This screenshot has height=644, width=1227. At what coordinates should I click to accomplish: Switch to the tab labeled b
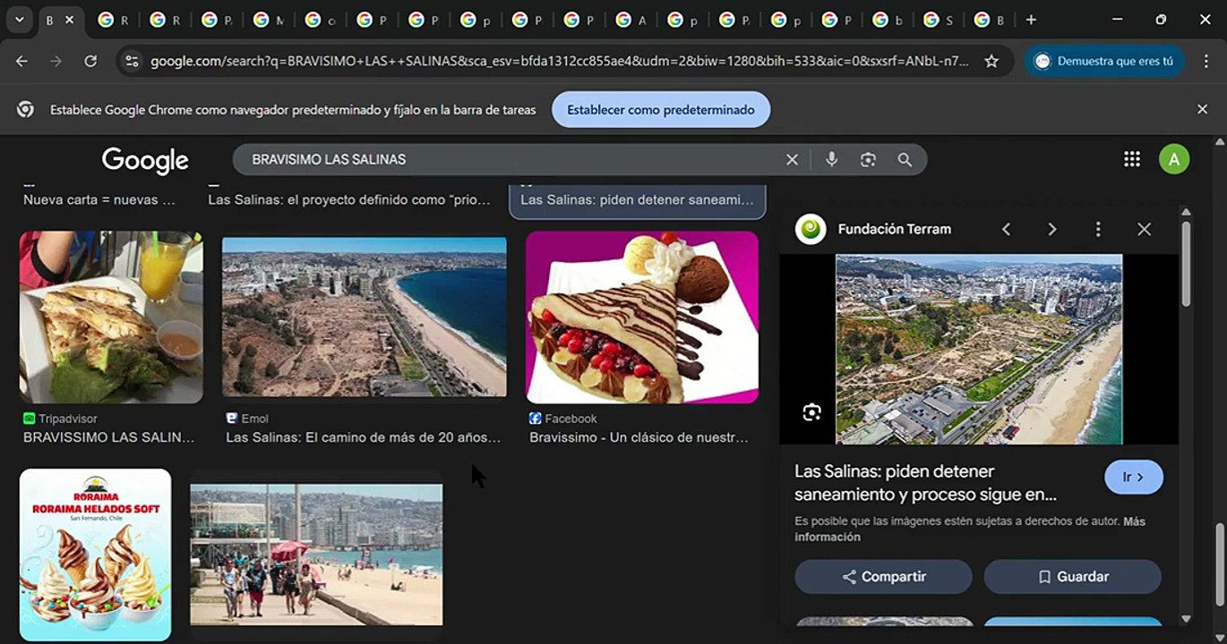click(889, 20)
